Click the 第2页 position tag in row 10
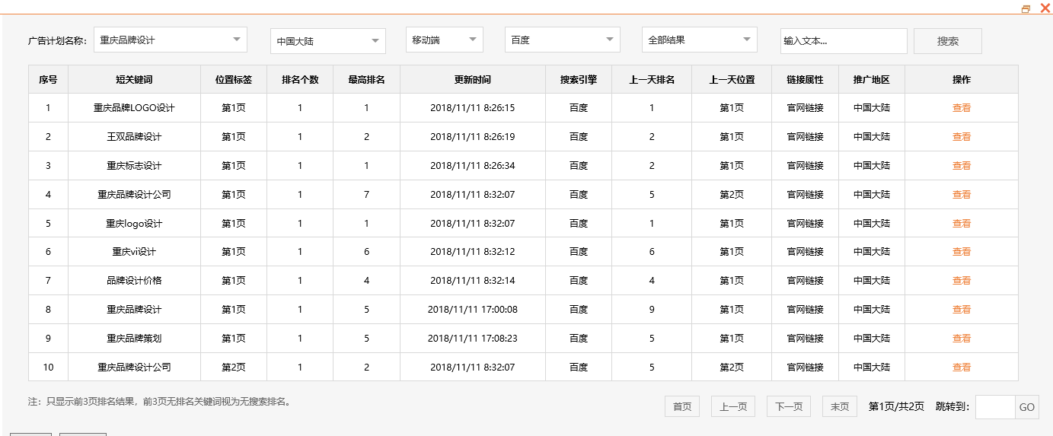Image resolution: width=1053 pixels, height=436 pixels. tap(234, 368)
